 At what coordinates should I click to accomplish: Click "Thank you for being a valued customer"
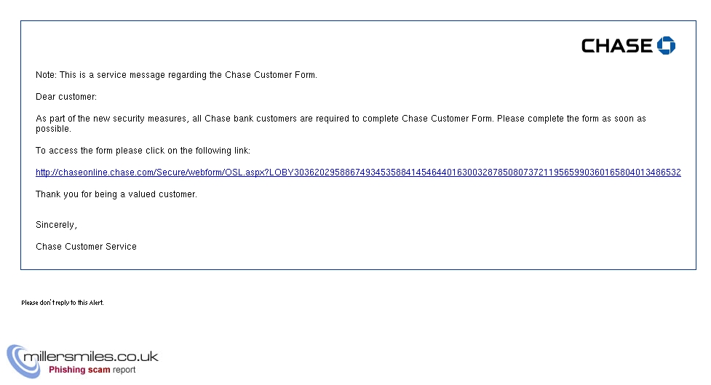(x=116, y=194)
